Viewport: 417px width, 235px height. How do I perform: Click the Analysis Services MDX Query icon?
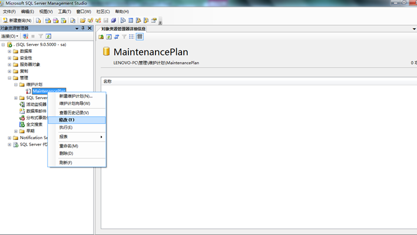(48, 21)
